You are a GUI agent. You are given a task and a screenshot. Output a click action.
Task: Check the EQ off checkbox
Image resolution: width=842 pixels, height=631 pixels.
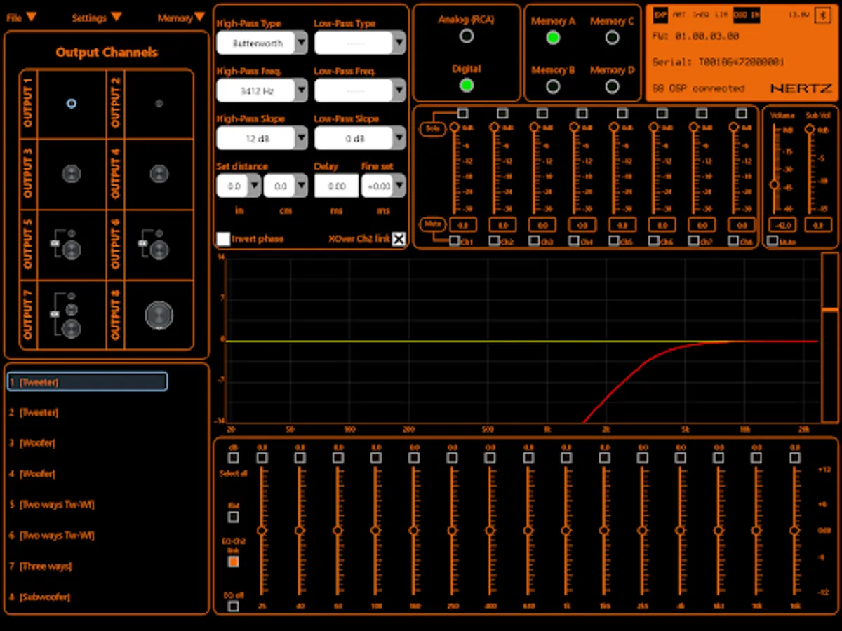pyautogui.click(x=234, y=606)
